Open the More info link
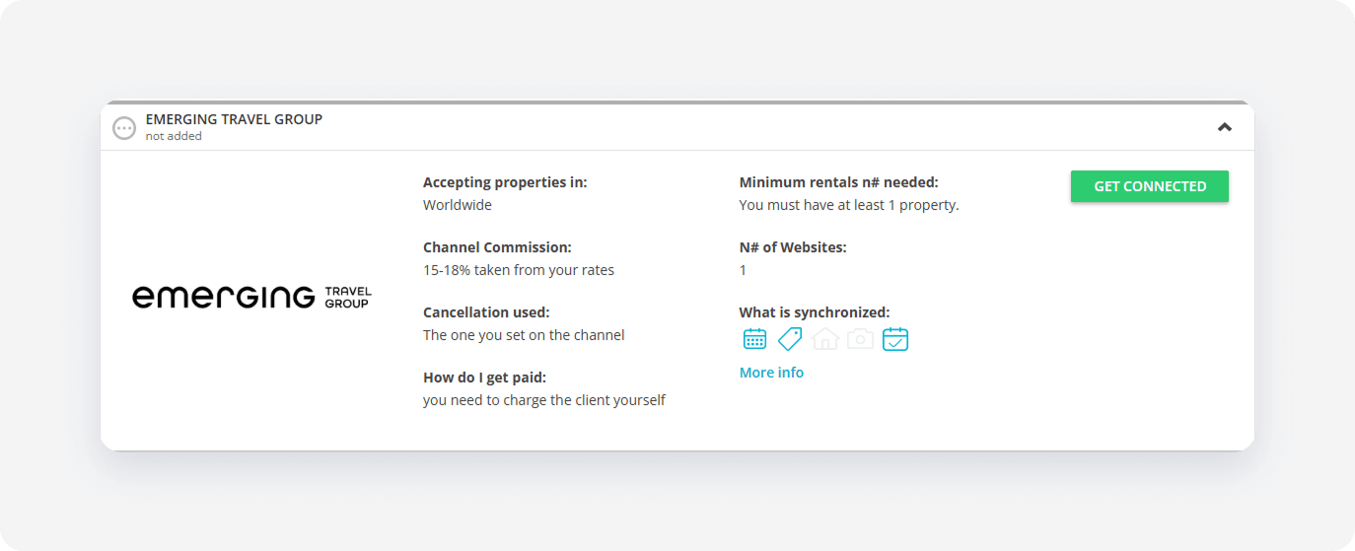 click(771, 373)
